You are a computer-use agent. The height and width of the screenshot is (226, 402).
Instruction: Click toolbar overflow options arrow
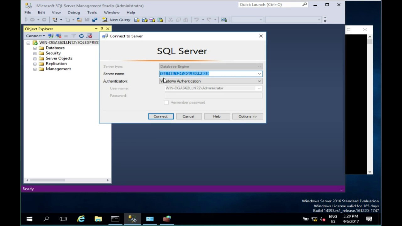325,20
